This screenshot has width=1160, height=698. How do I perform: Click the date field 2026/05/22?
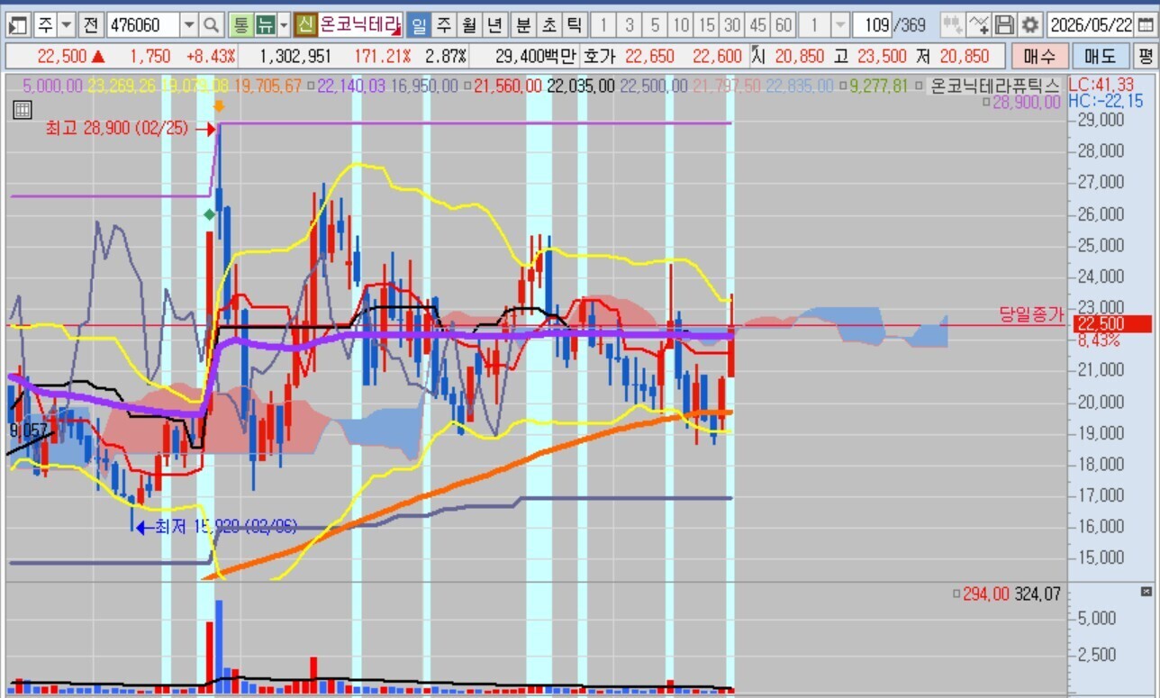point(1090,24)
